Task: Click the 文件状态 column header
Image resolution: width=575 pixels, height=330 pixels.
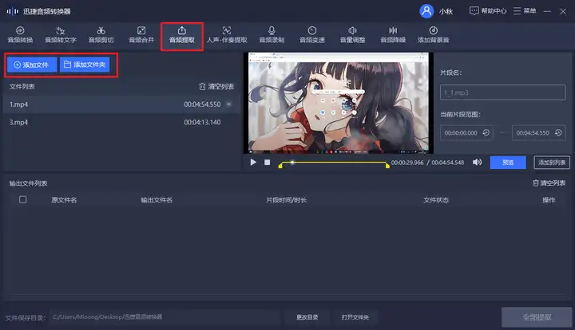Action: [x=436, y=200]
